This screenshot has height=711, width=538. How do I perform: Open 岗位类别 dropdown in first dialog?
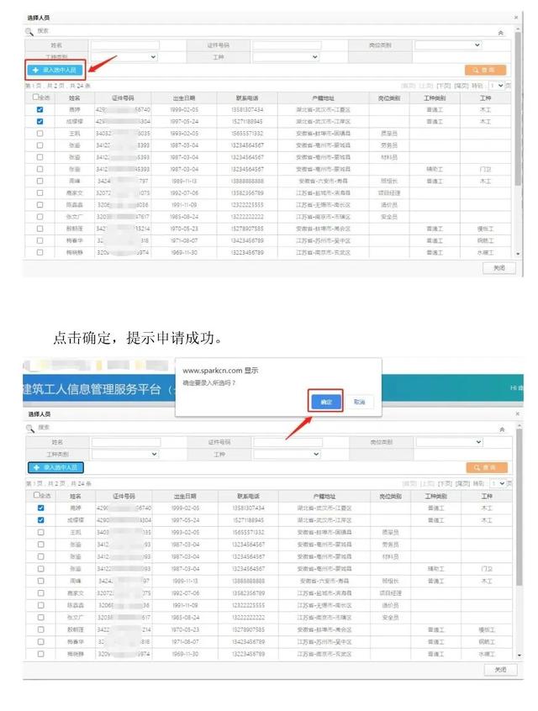pyautogui.click(x=447, y=45)
